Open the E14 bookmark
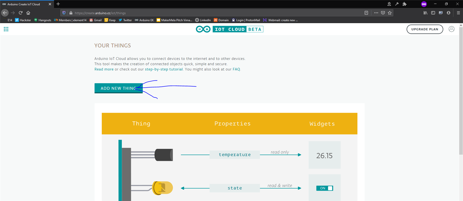The width and height of the screenshot is (463, 201). [10, 20]
